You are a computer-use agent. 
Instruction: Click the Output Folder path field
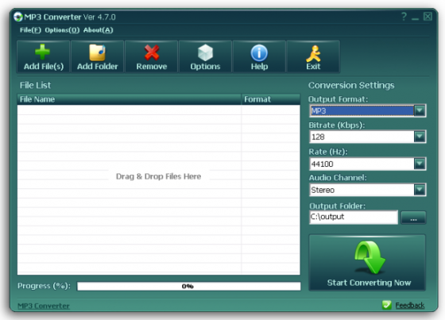point(354,218)
